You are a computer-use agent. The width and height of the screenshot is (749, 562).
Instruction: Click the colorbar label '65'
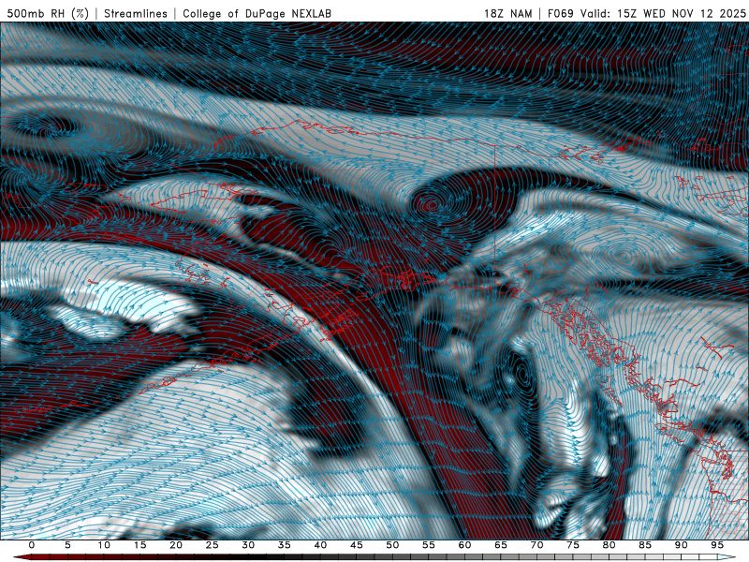[501, 545]
